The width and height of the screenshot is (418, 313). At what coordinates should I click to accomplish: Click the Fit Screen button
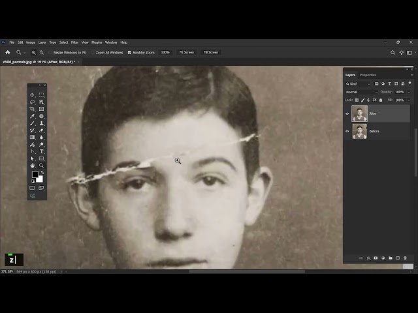click(x=187, y=52)
